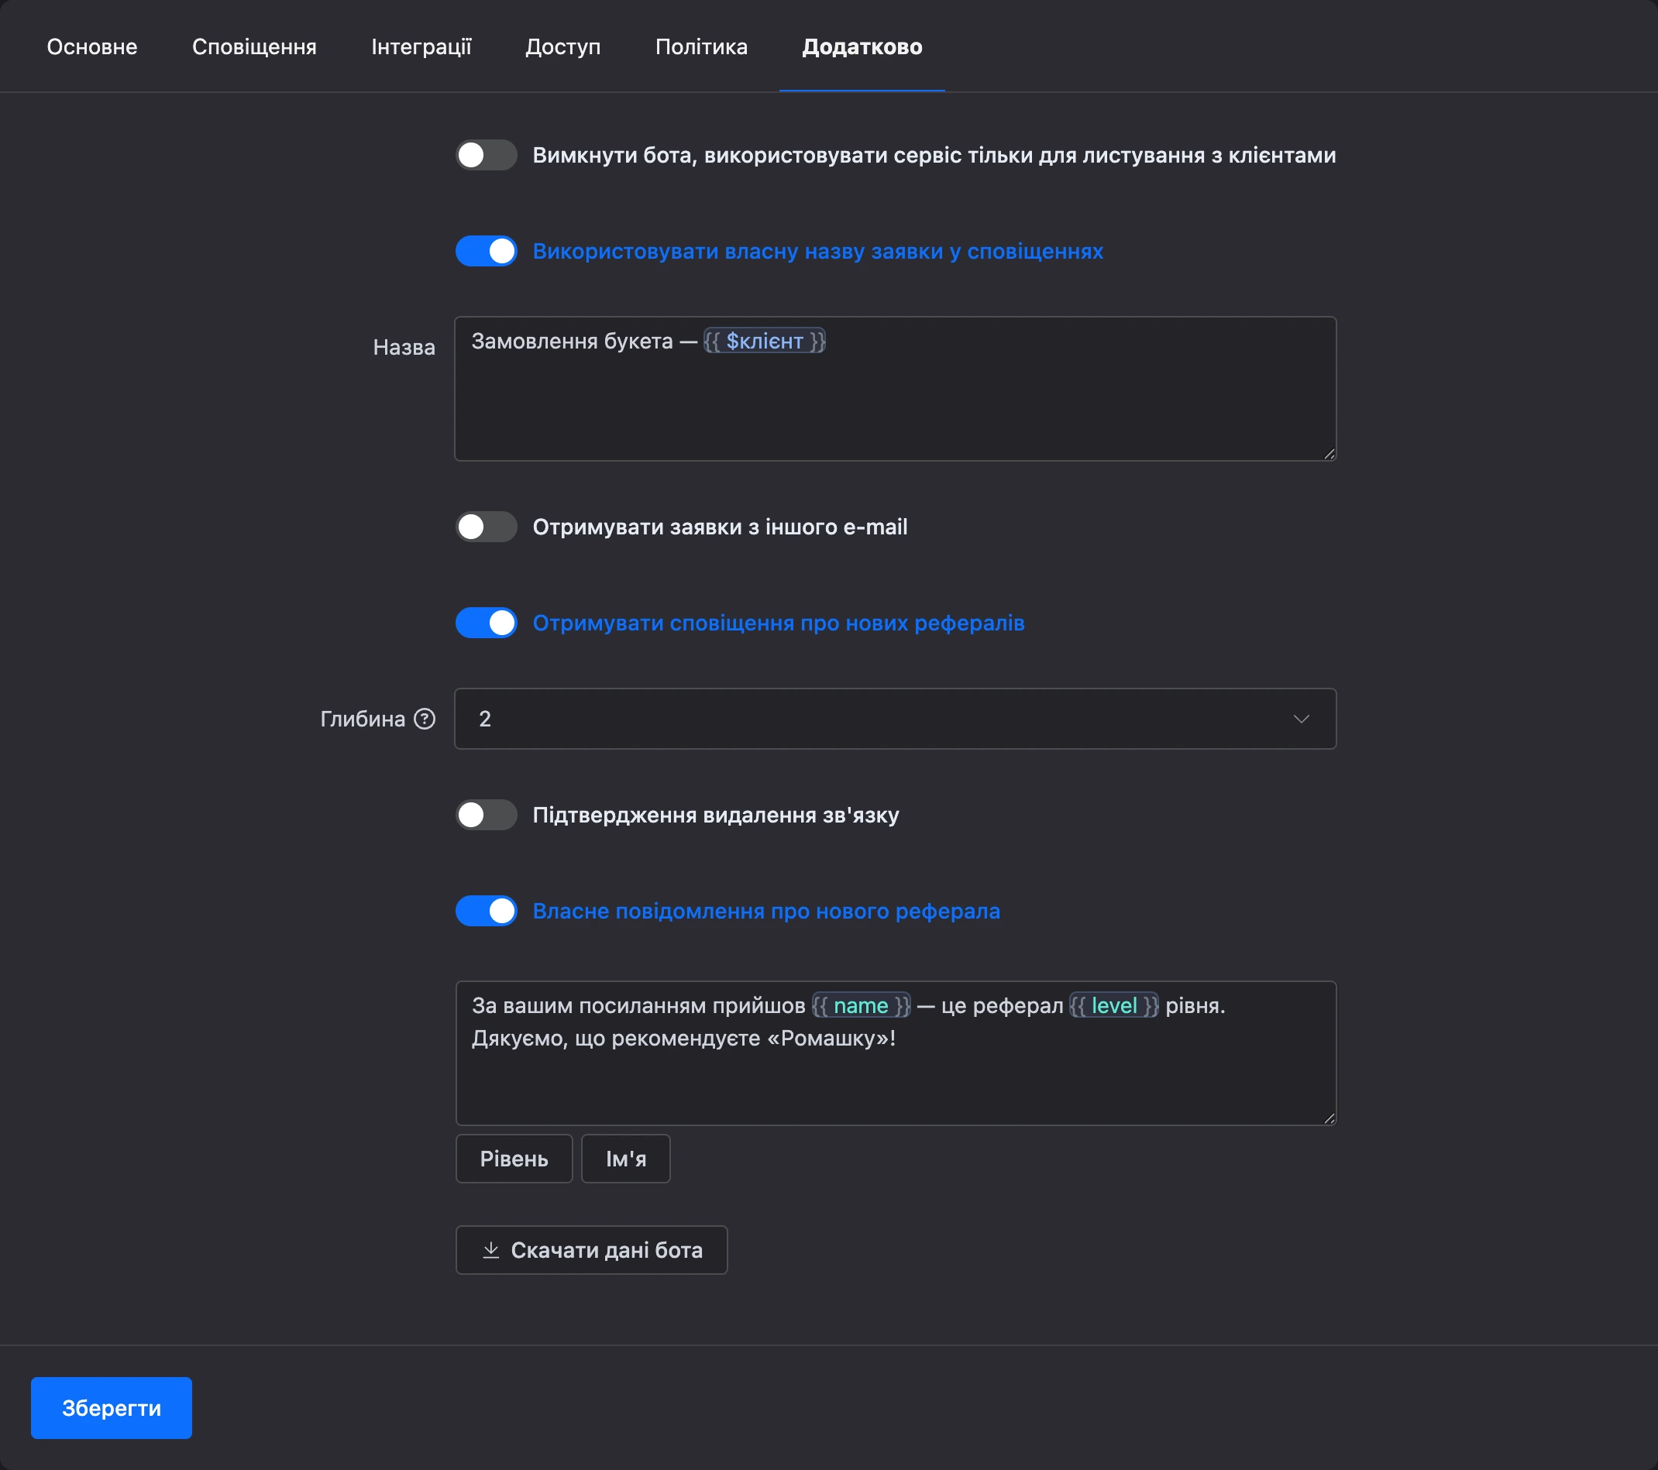This screenshot has width=1658, height=1470.
Task: Click the Глибина dropdown chevron arrow
Action: (x=1301, y=720)
